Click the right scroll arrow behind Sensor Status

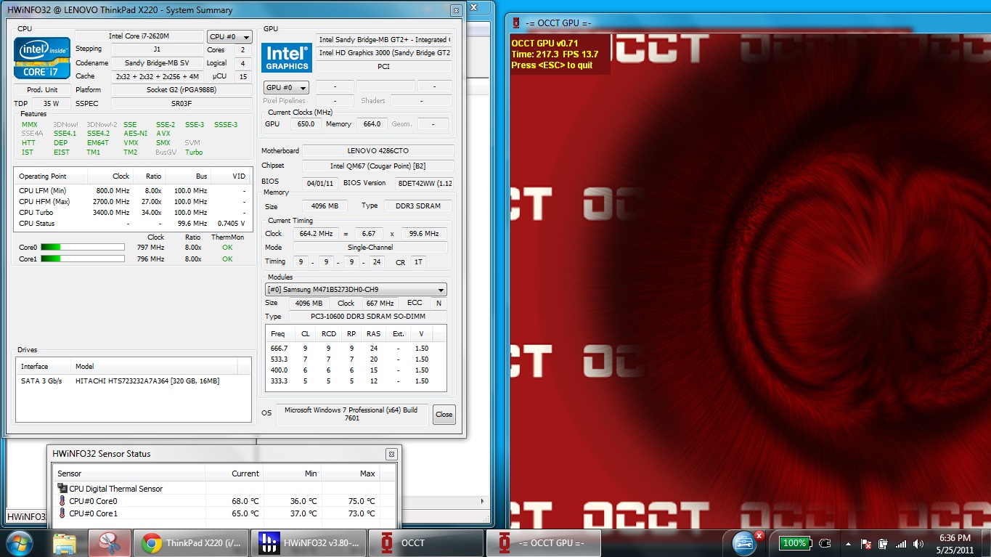[484, 501]
